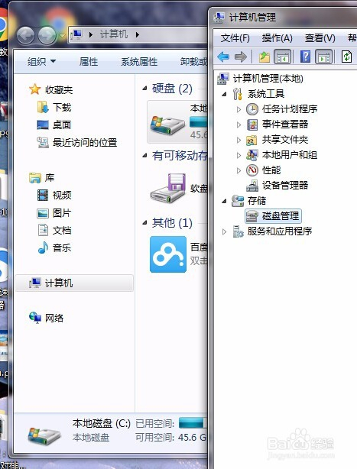Expand 服务和应用程序 tree node
This screenshot has height=469, width=357.
tap(224, 231)
